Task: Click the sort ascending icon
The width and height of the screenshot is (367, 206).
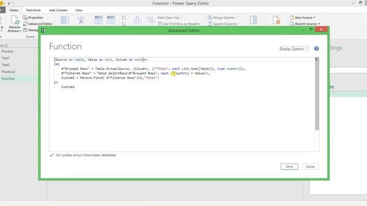Action: coord(124,18)
